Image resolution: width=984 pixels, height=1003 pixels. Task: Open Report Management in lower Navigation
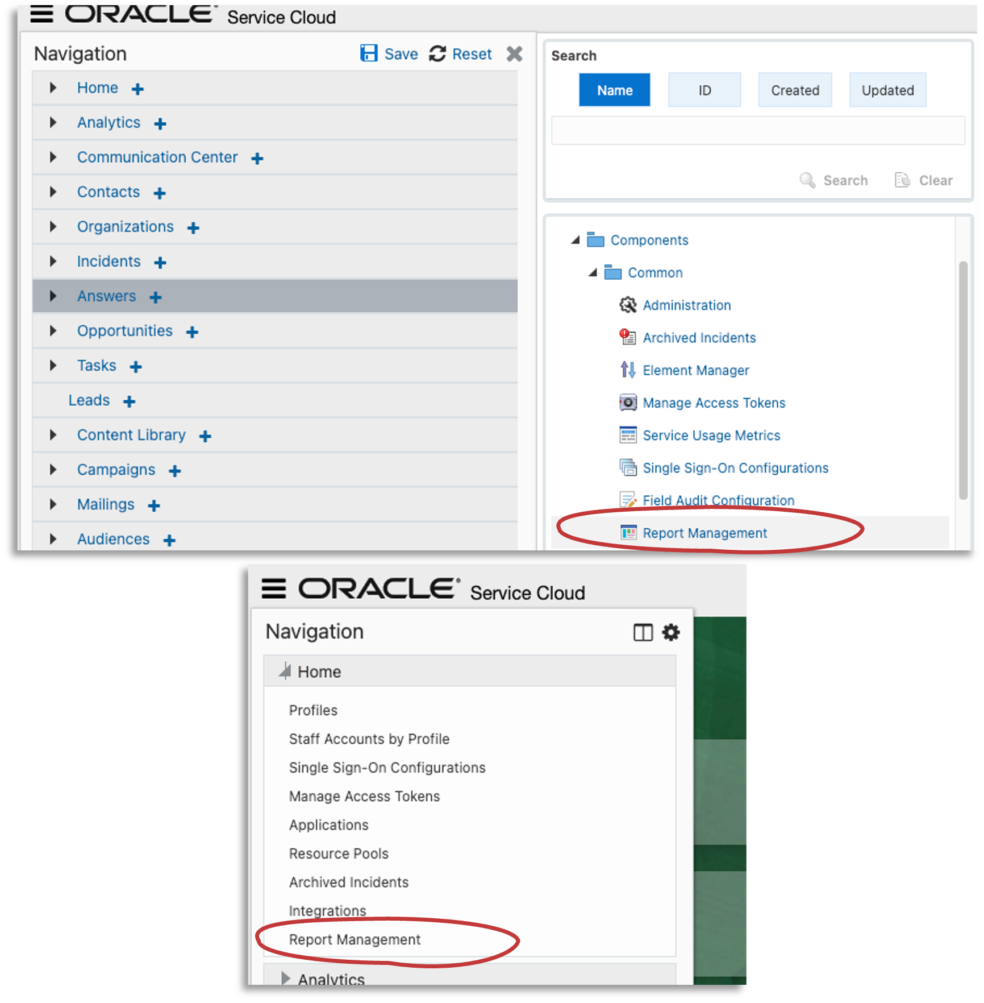[355, 939]
